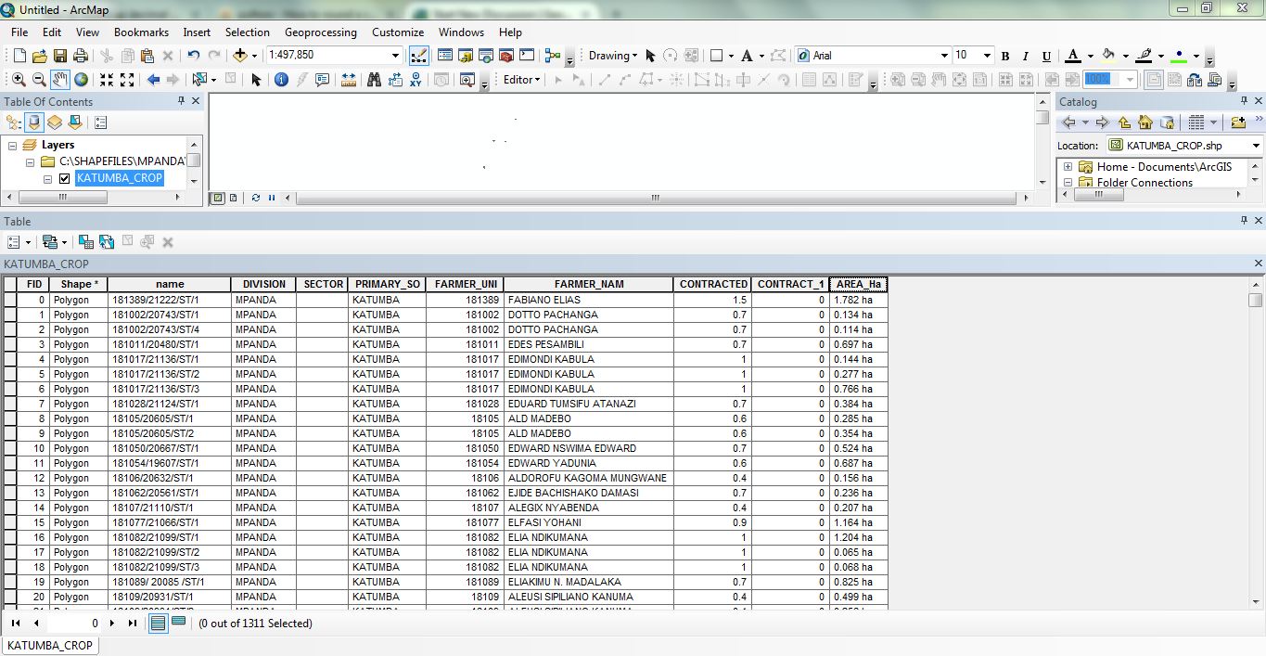Screen dimensions: 1266x656
Task: Show all records view button
Action: tap(159, 624)
